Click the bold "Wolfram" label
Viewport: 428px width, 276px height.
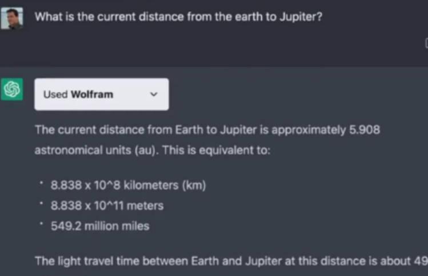[92, 94]
